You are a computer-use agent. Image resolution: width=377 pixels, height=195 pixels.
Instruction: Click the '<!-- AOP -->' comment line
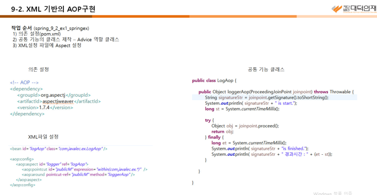(24, 83)
